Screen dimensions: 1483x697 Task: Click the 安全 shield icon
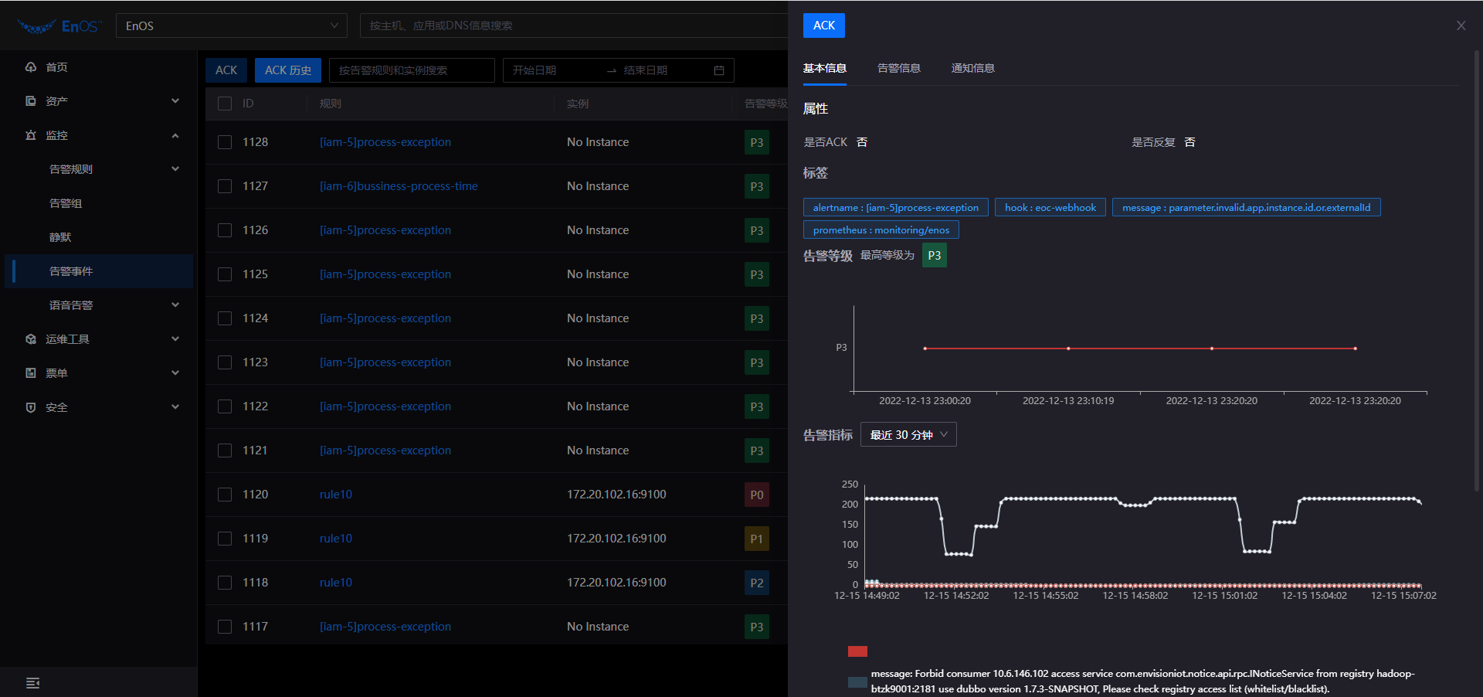click(x=31, y=407)
